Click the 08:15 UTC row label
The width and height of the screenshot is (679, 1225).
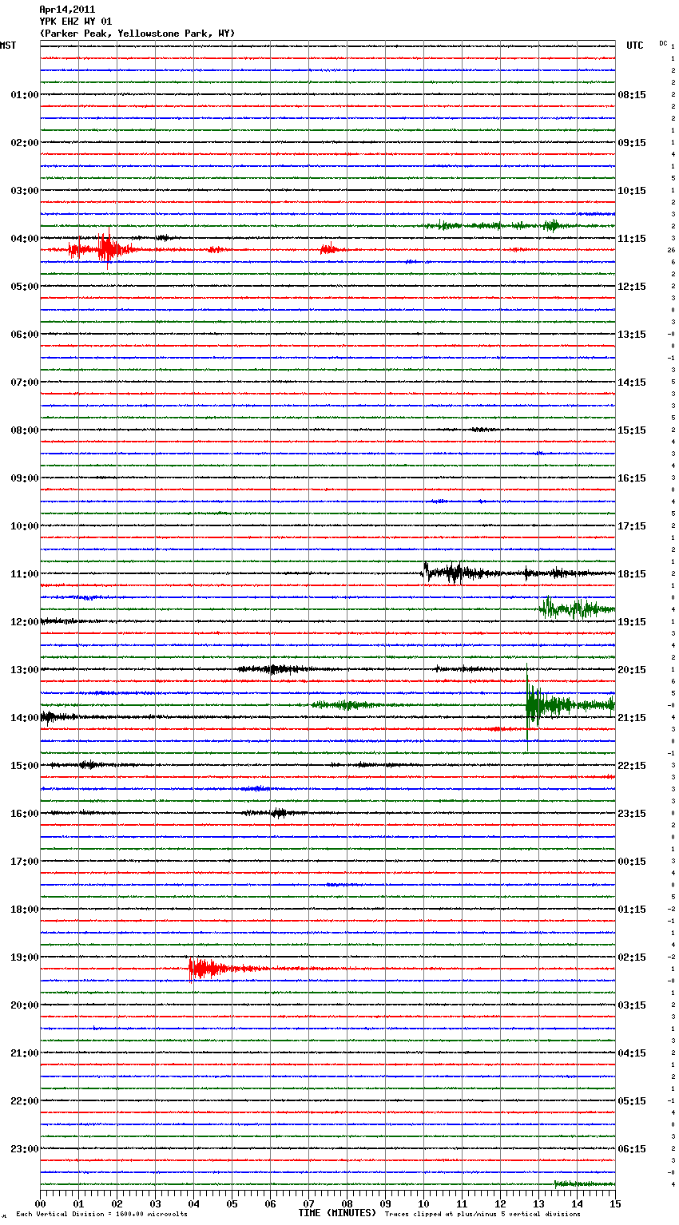point(632,95)
